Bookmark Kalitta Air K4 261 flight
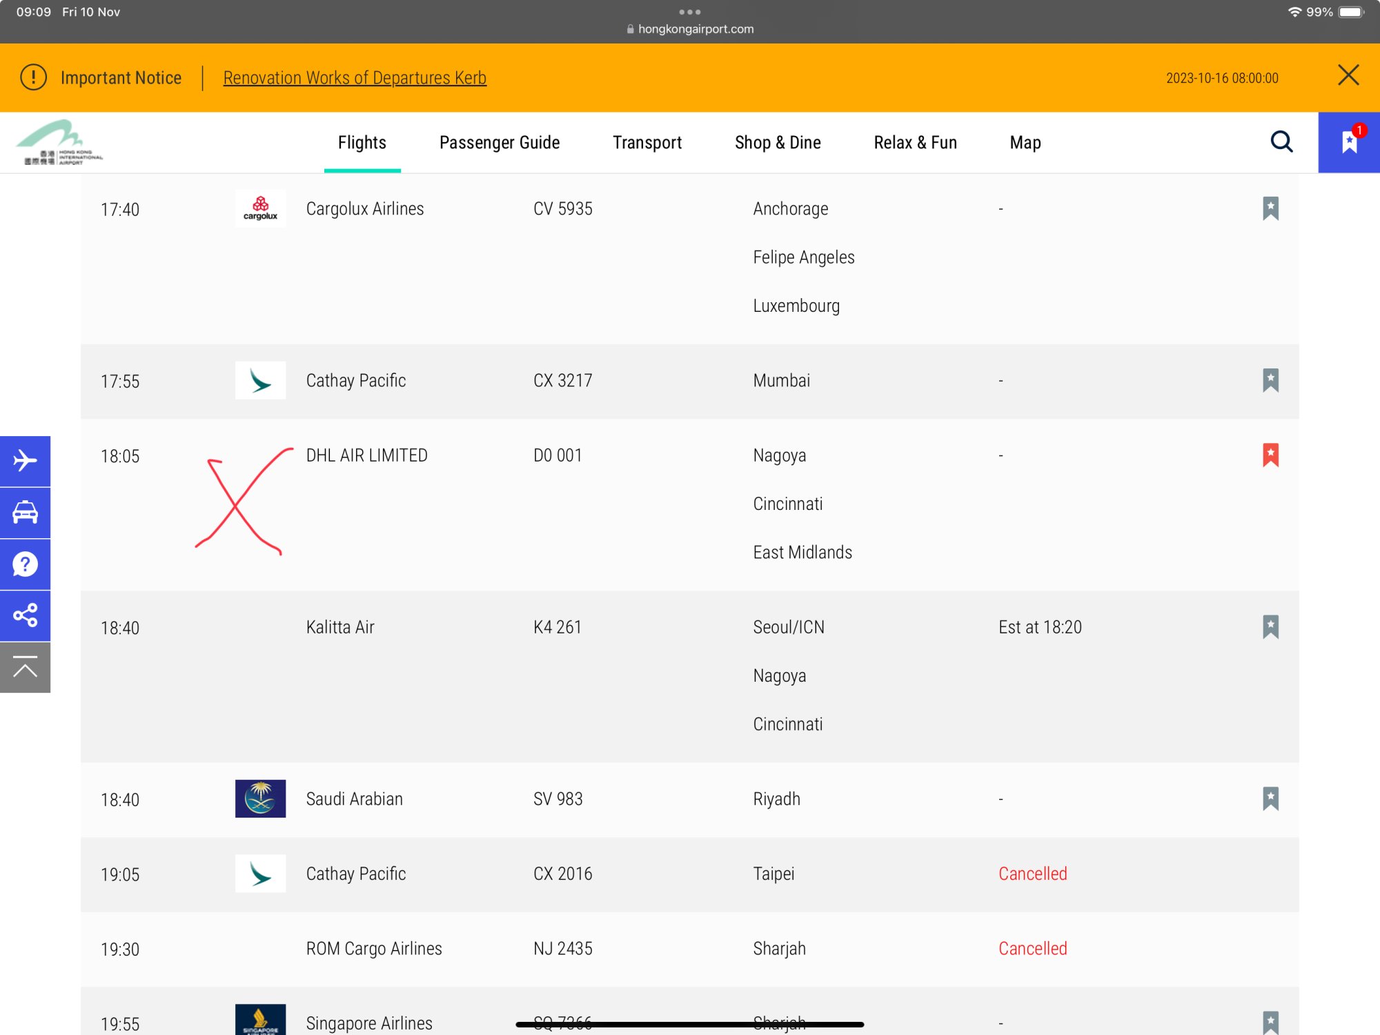The image size is (1380, 1035). coord(1270,627)
